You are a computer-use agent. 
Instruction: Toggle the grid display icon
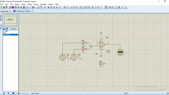(41, 7)
